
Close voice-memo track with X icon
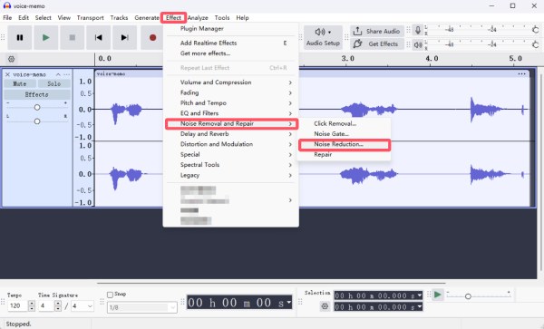(7, 74)
